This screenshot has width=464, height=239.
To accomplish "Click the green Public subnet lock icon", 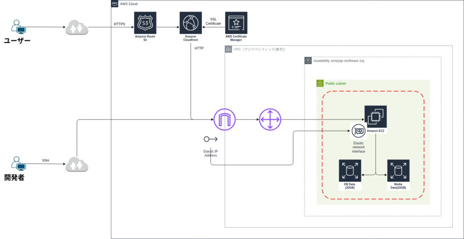I will tap(319, 83).
